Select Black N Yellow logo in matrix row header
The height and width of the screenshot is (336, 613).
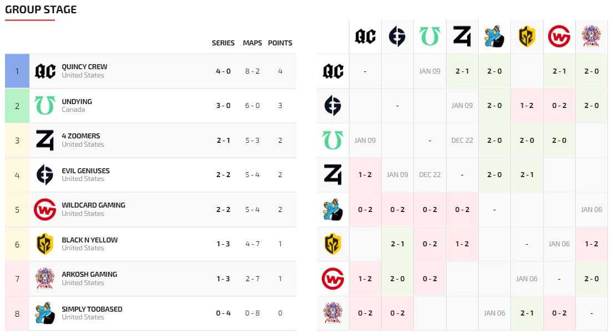333,244
